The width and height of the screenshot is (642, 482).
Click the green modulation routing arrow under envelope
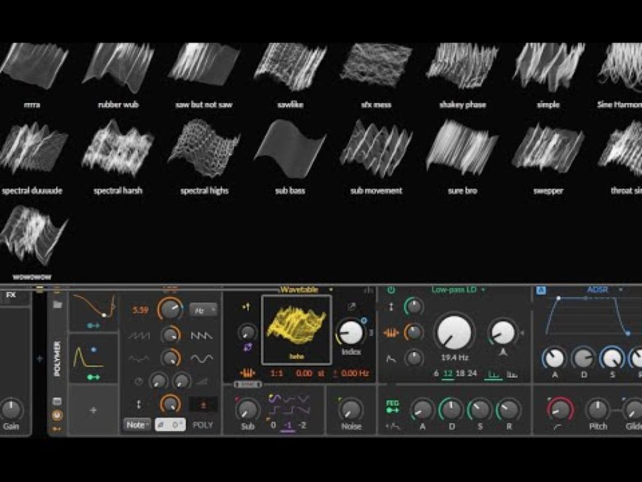tap(93, 377)
